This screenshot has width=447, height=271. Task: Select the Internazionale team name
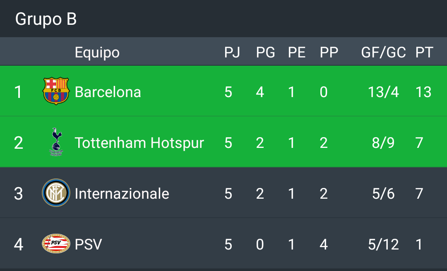(x=122, y=194)
